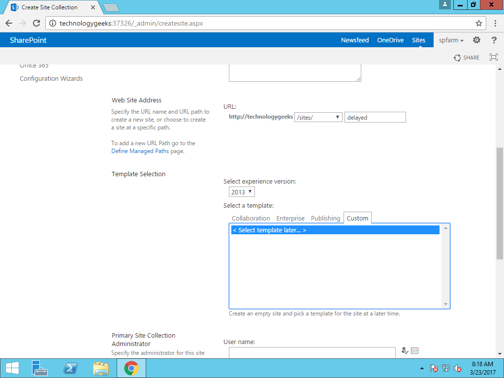Viewport: 504px width, 378px height.
Task: Open OneDrive in top navigation
Action: point(390,40)
